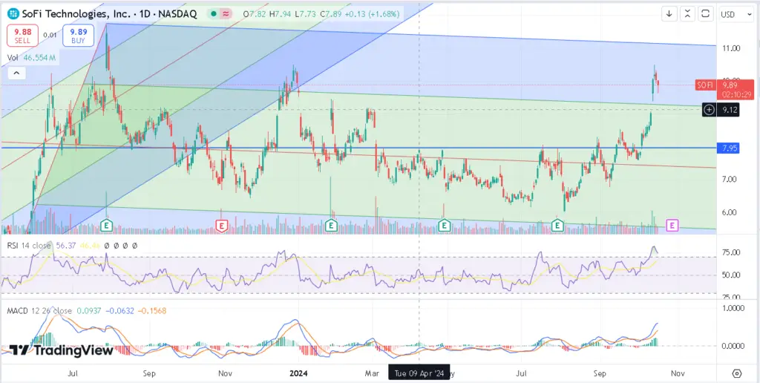Open the chart settings gear icon
This screenshot has height=383, width=760.
click(x=737, y=373)
